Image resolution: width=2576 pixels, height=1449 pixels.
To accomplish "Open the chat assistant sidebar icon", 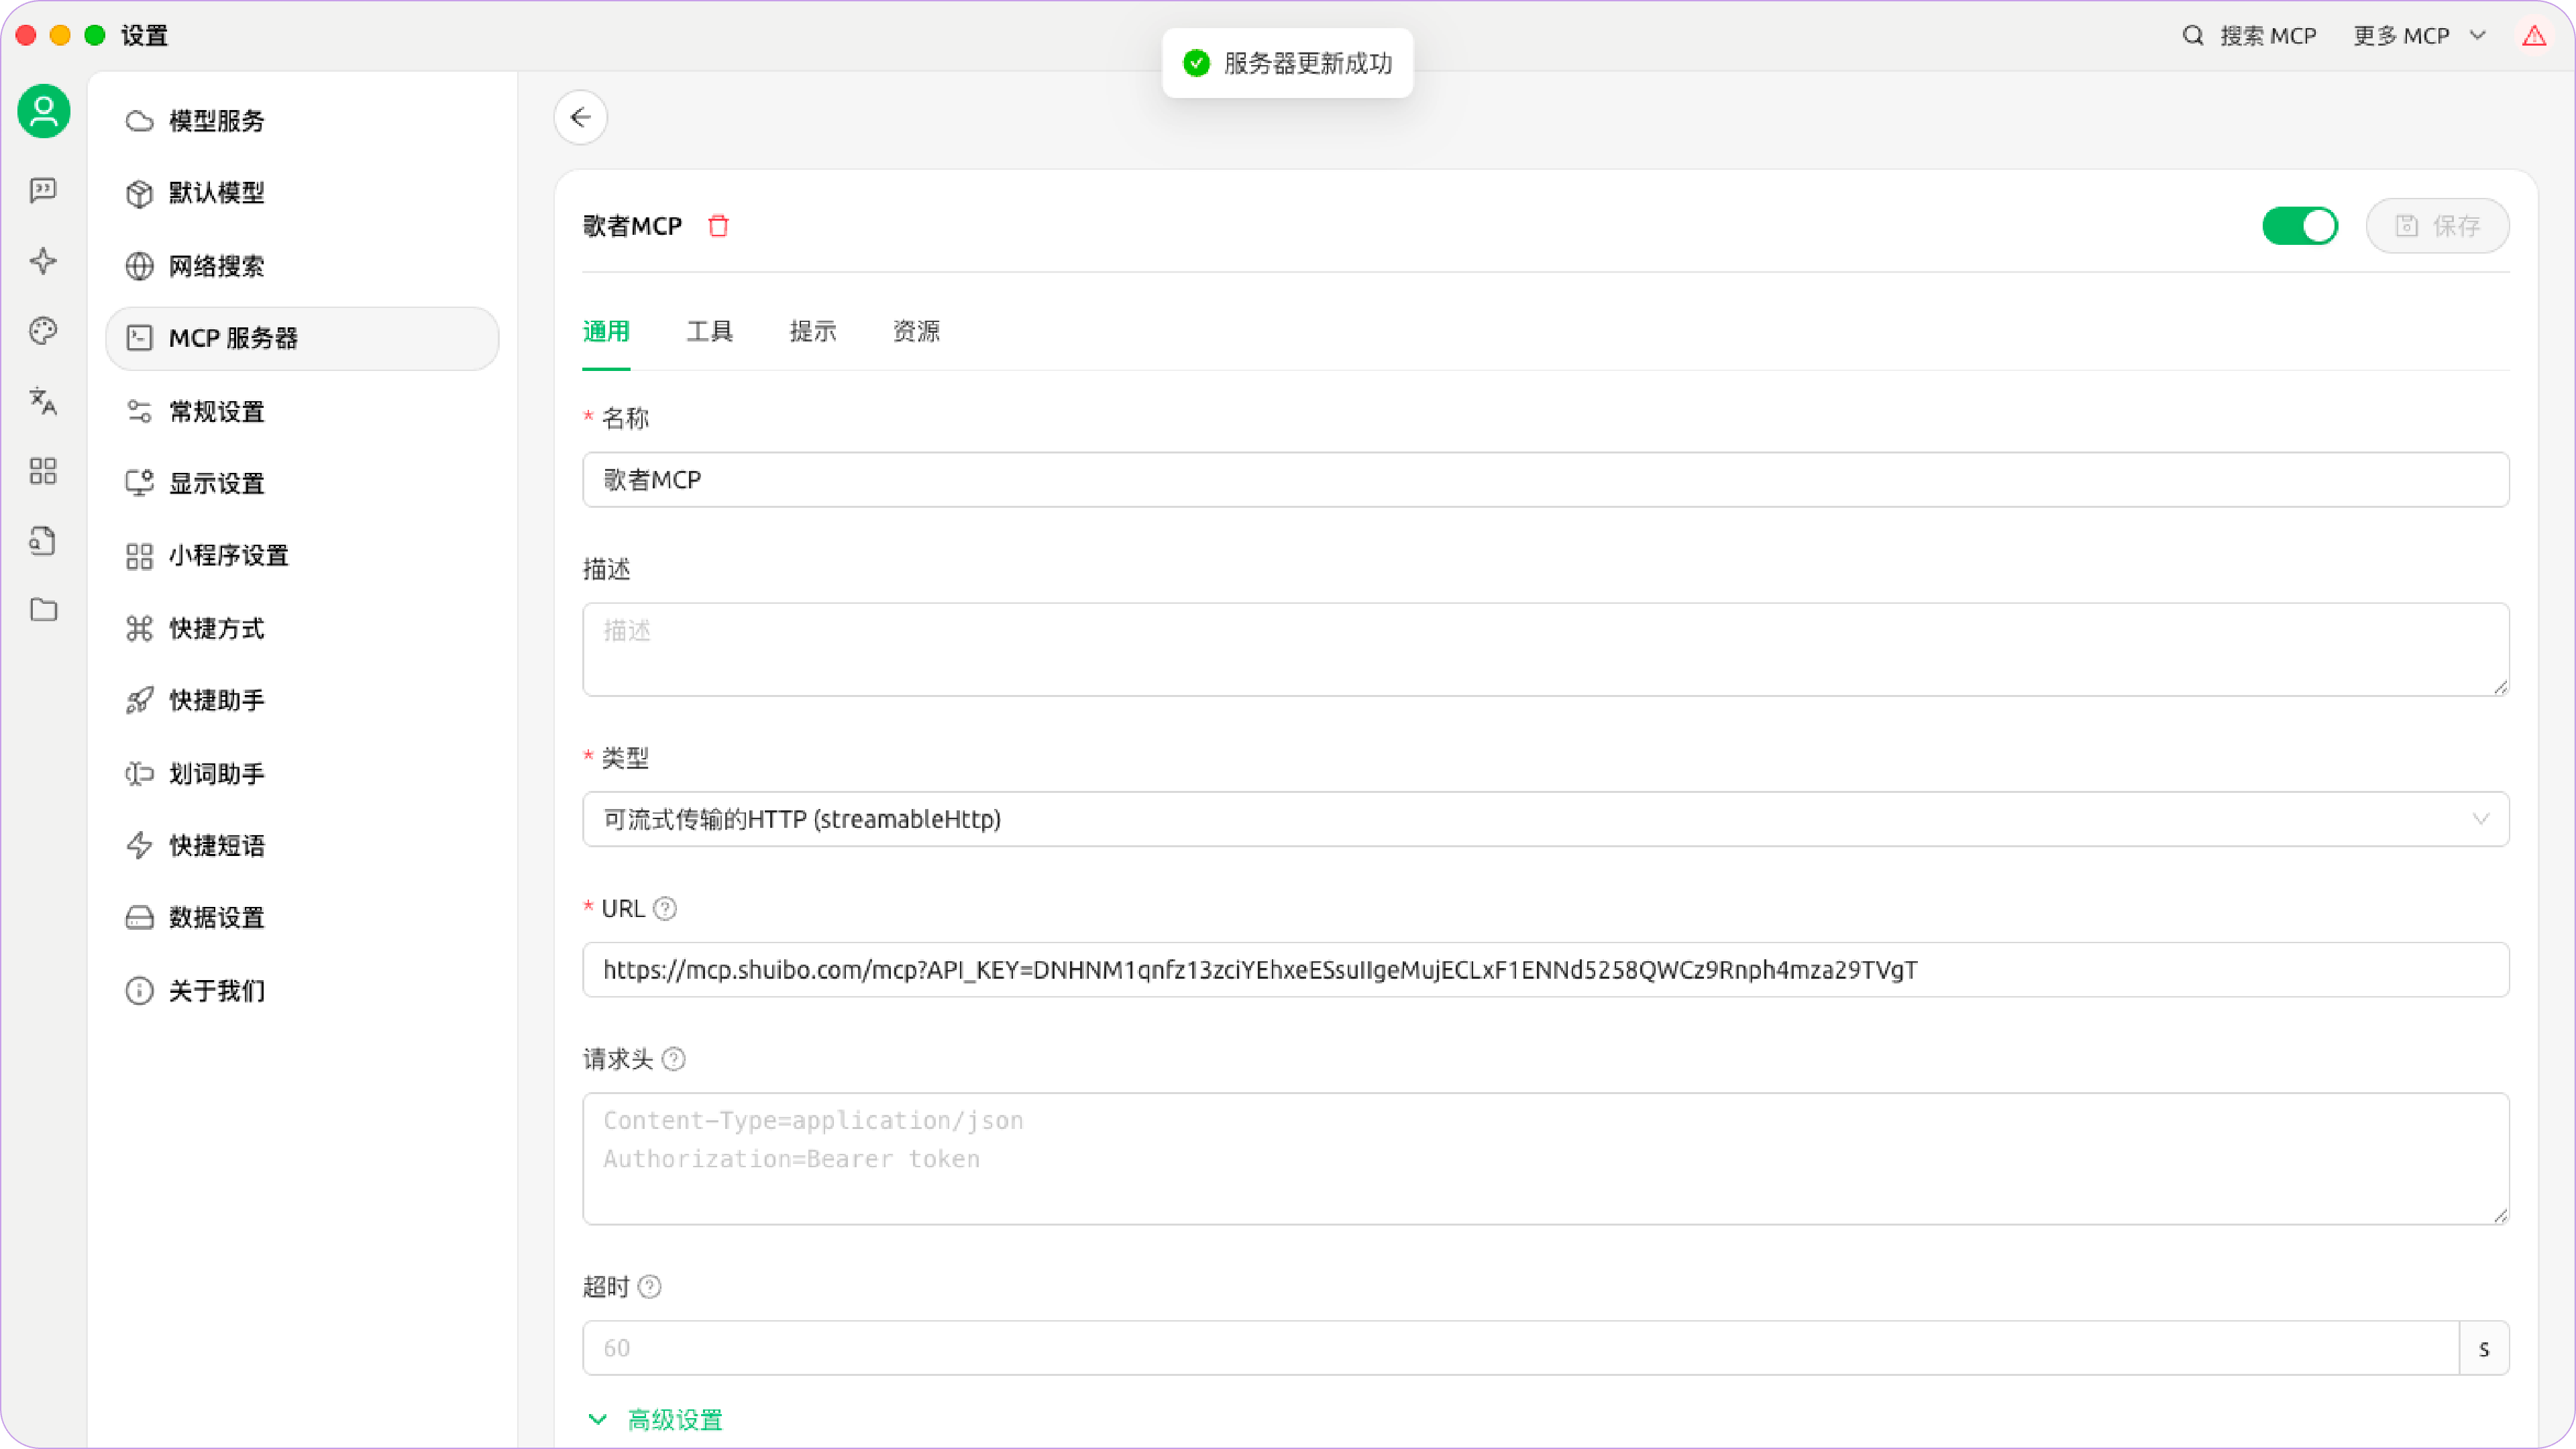I will tap(43, 190).
